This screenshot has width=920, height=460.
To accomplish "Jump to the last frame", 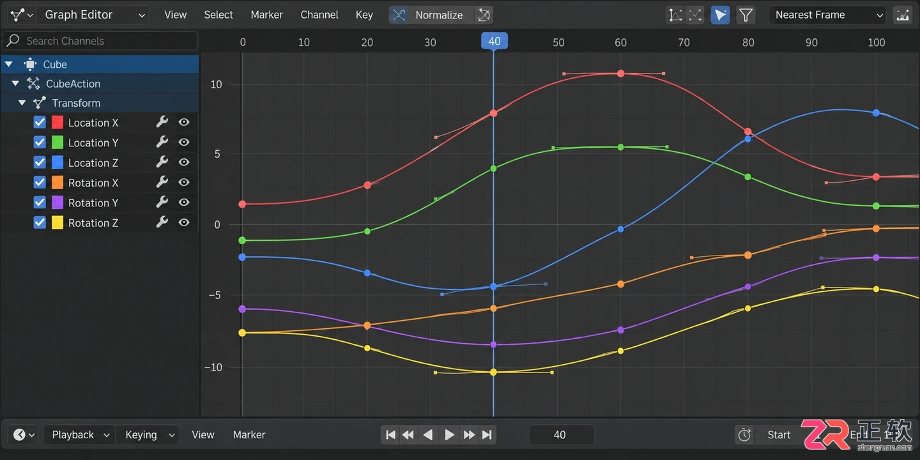I will click(487, 434).
